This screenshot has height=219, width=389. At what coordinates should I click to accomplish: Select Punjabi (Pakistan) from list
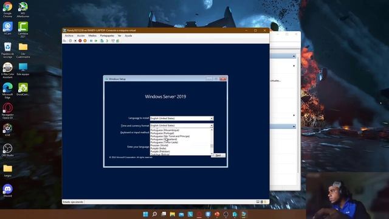coord(160,151)
